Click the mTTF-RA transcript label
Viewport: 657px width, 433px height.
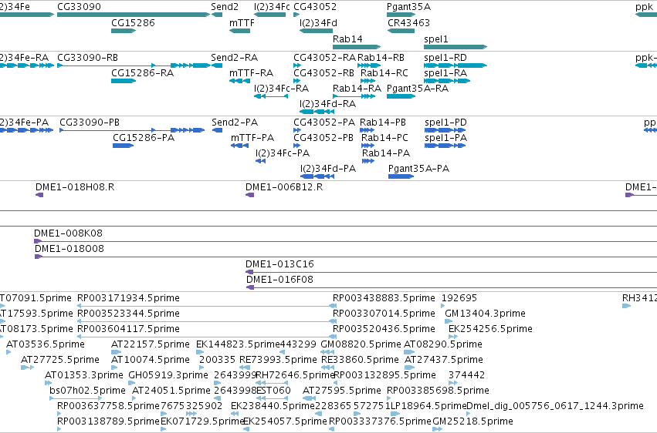pos(252,73)
